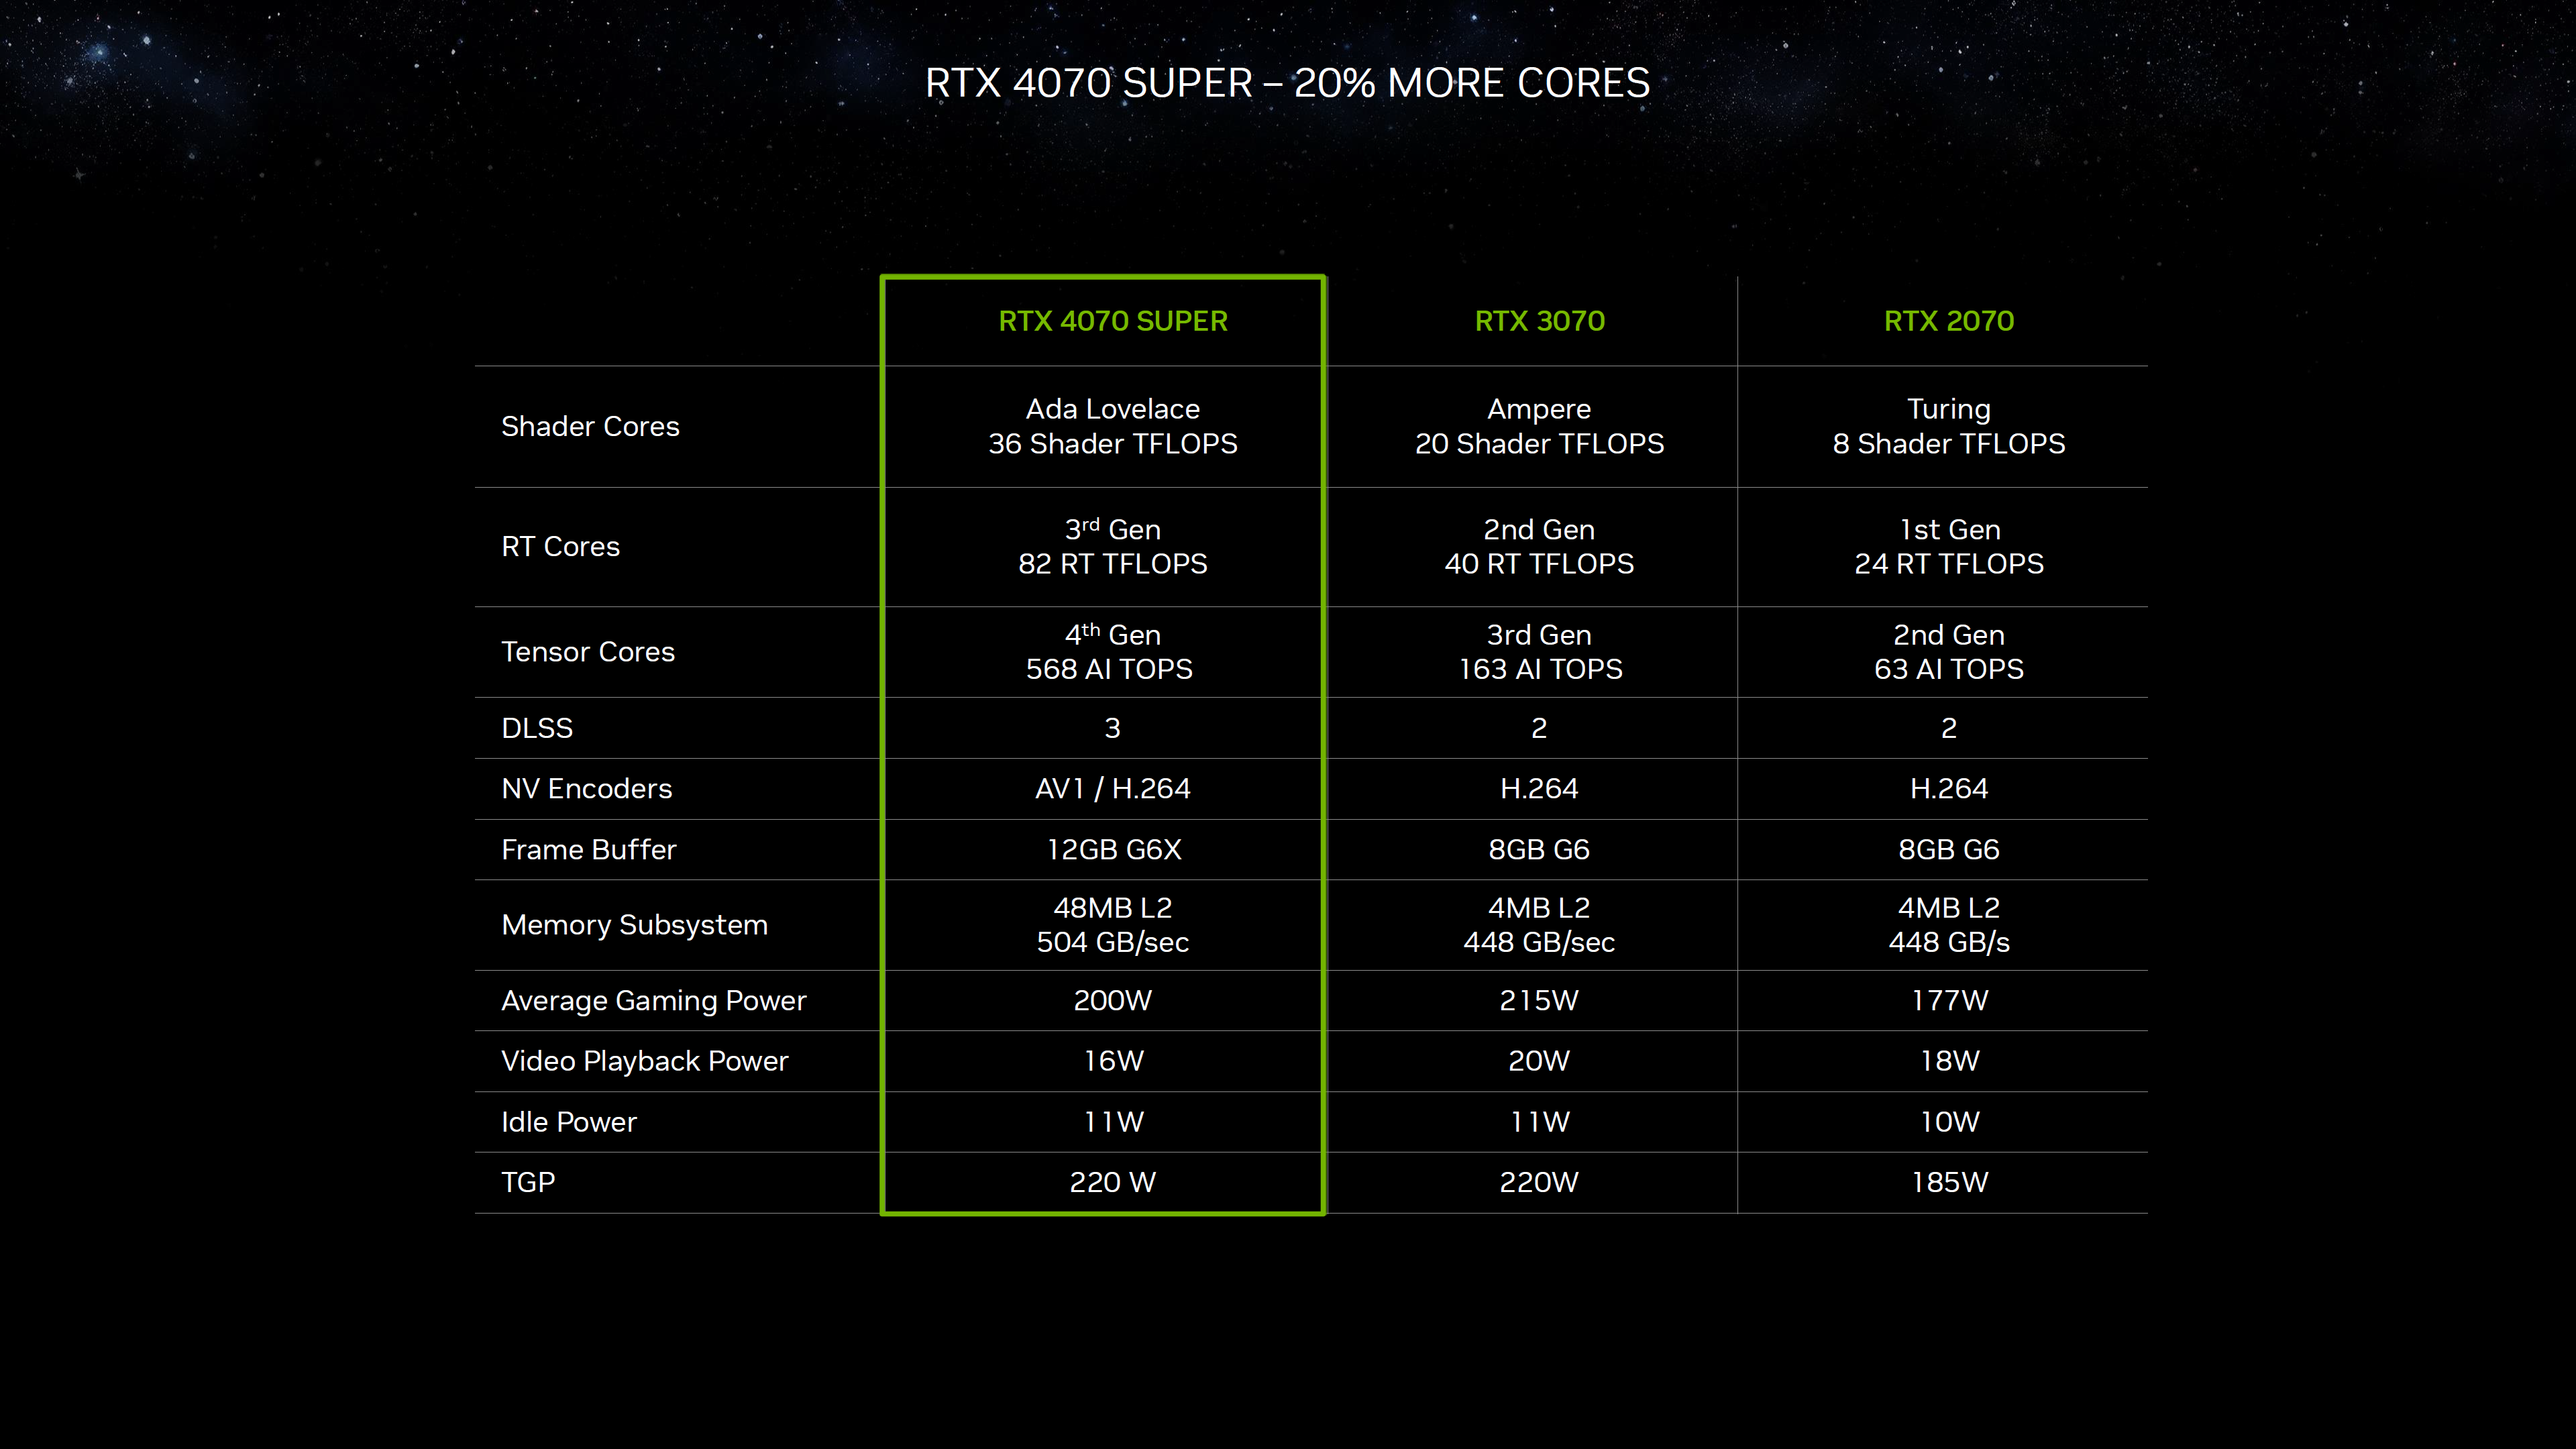
Task: Click the Memory Subsystem row label
Action: click(634, 925)
